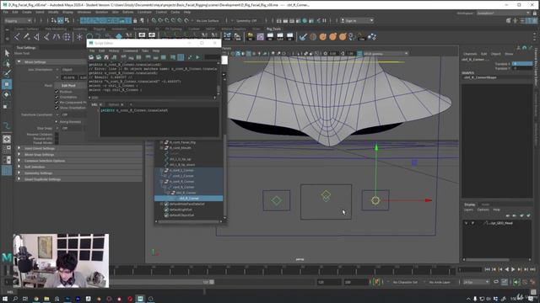Click purple square icon on Rig_Tools shelf
This screenshot has height=303, width=540.
tap(261, 37)
